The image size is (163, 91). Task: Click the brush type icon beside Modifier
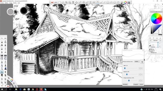pyautogui.click(x=142, y=62)
